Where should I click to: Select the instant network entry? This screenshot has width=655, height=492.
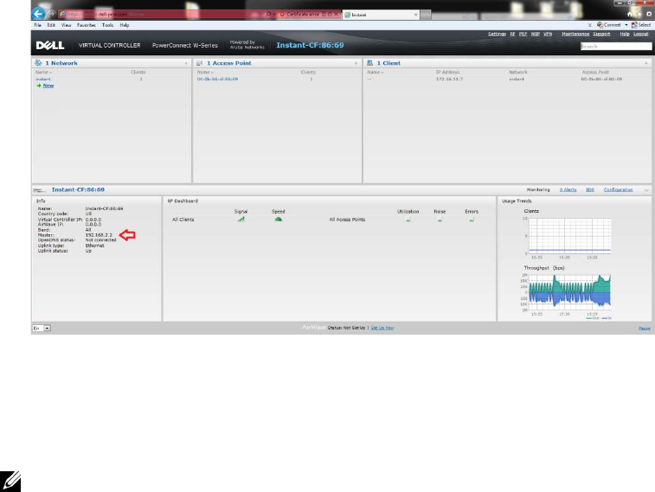[x=43, y=79]
